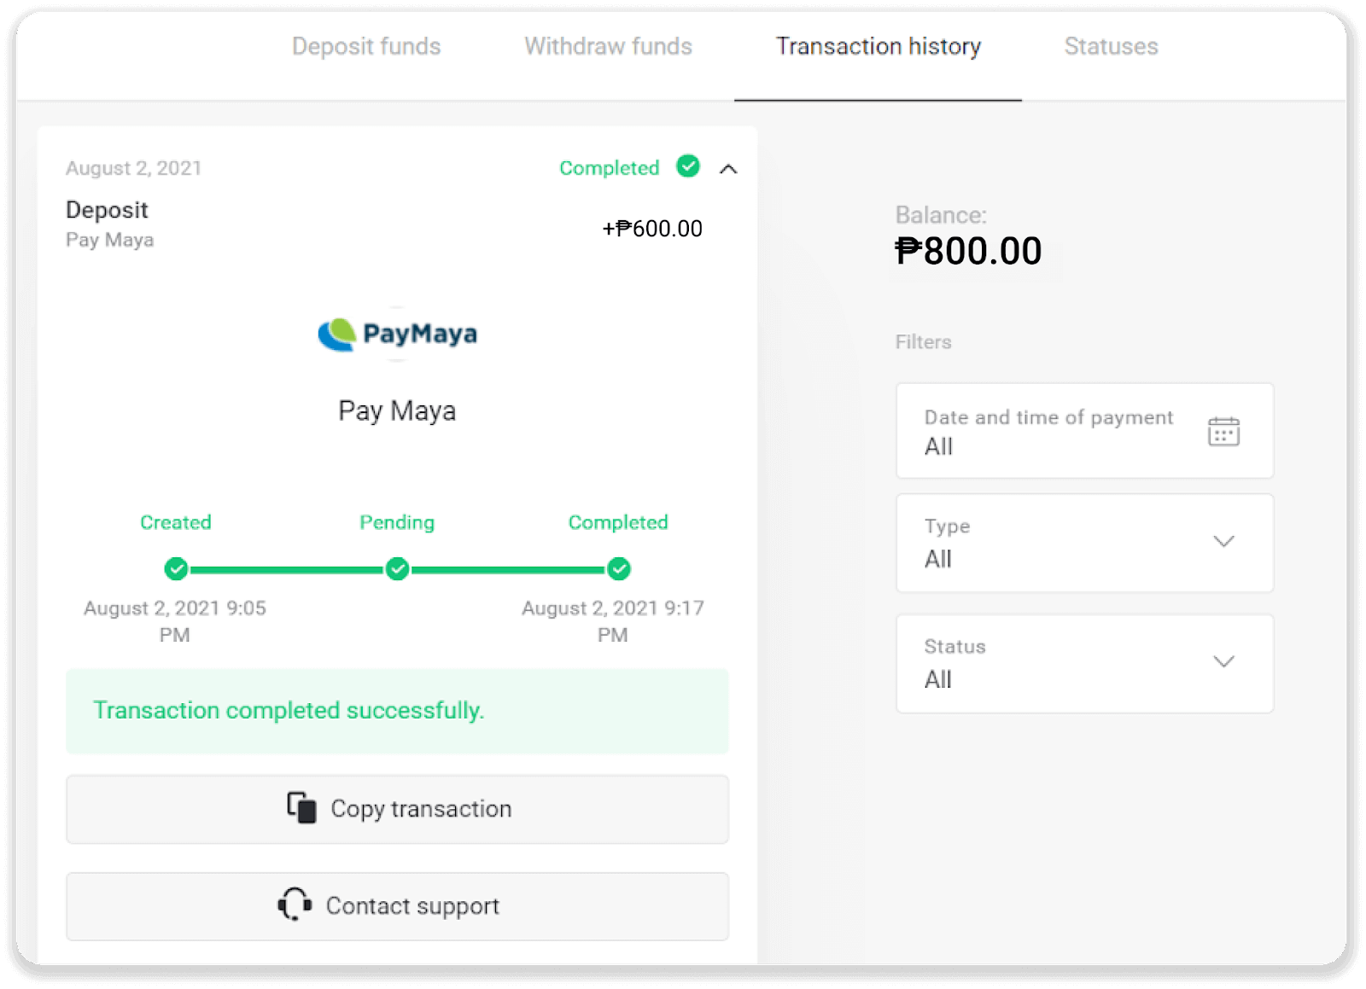The image size is (1366, 989).
Task: Click the calendar icon in date filter
Action: click(x=1223, y=432)
